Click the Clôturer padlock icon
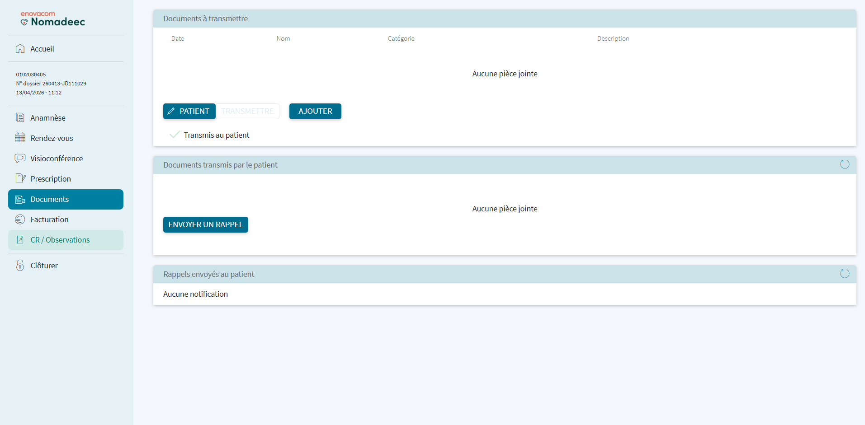Viewport: 865px width, 425px height. [x=20, y=266]
